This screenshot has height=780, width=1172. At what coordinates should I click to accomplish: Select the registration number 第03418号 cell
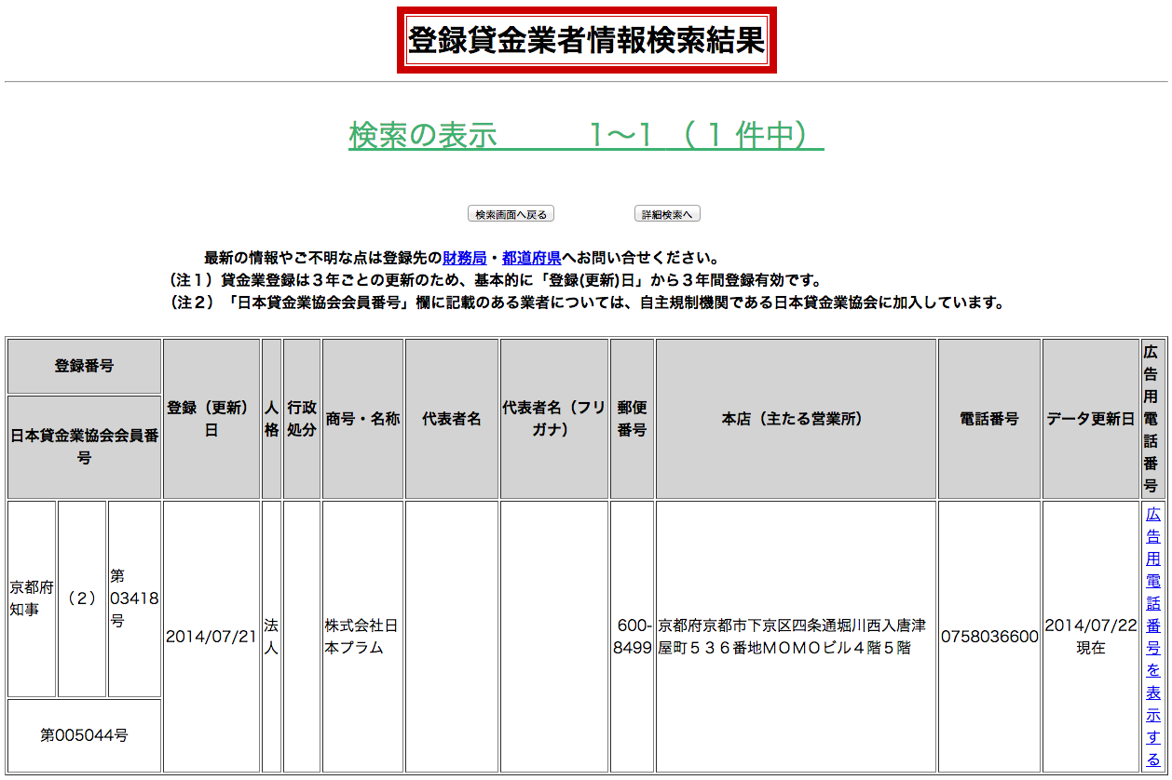(x=133, y=599)
